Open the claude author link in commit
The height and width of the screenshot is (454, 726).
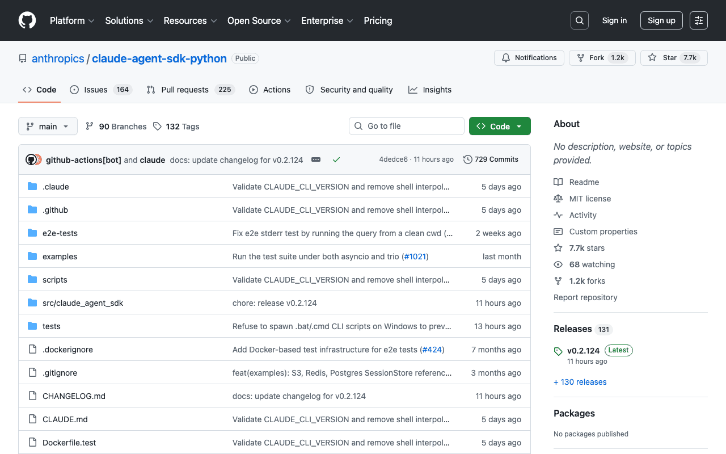pos(153,160)
